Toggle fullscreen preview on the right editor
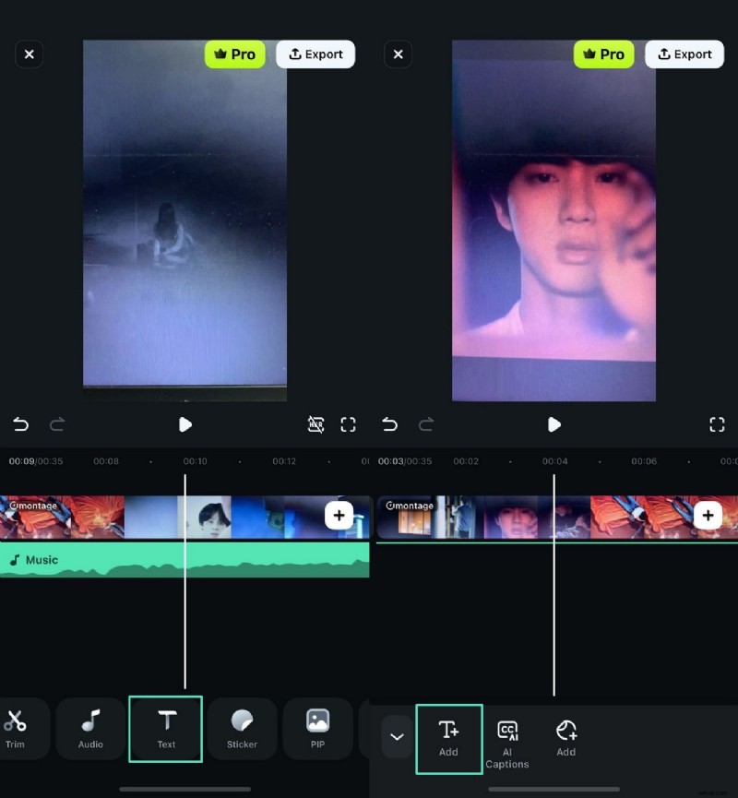This screenshot has width=738, height=798. [x=718, y=424]
